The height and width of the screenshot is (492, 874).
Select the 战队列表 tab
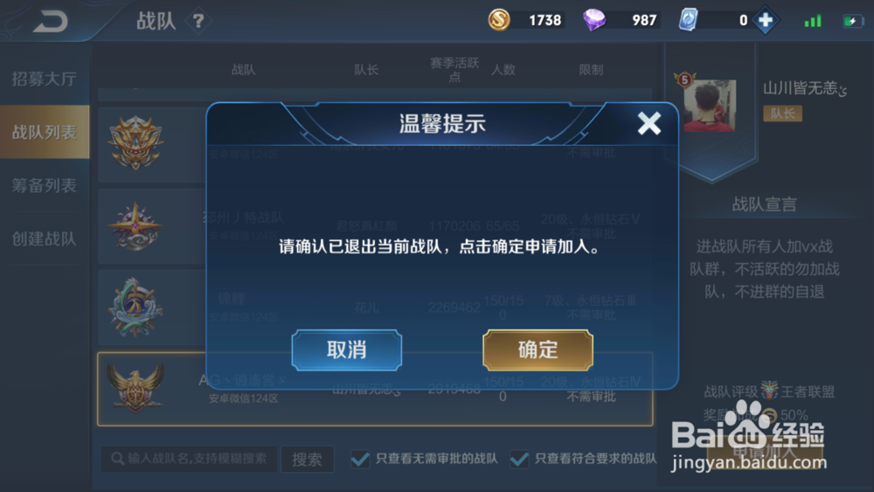45,132
